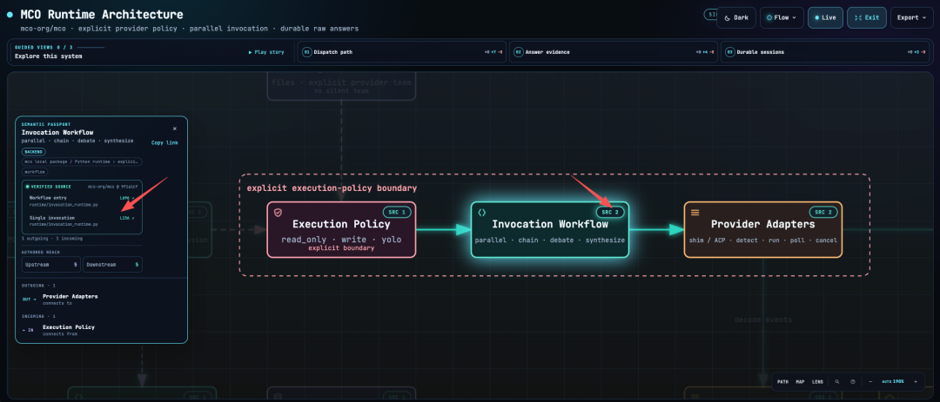940x402 pixels.
Task: Click the BACKEND tag in passport
Action: point(33,152)
